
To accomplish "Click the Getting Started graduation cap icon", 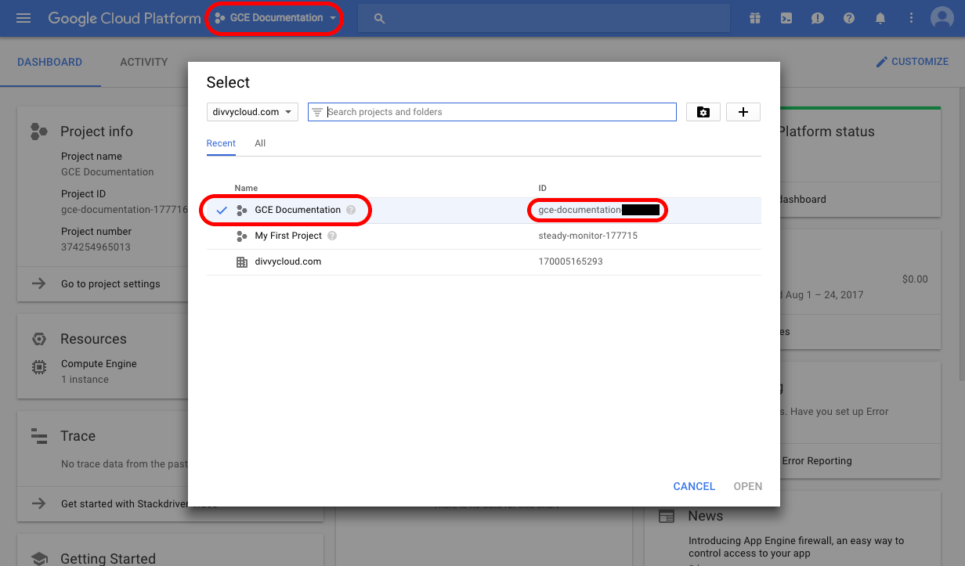I will [39, 559].
